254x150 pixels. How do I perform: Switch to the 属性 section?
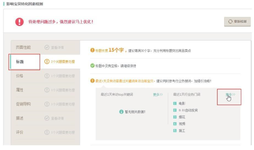[x=20, y=90]
